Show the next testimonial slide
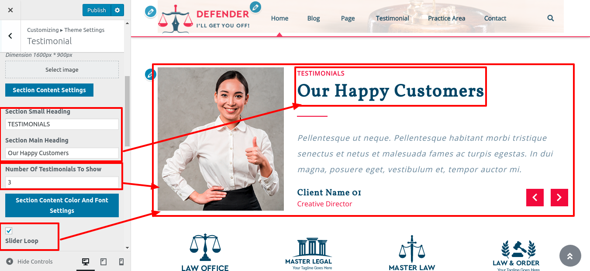This screenshot has height=271, width=590. [559, 198]
